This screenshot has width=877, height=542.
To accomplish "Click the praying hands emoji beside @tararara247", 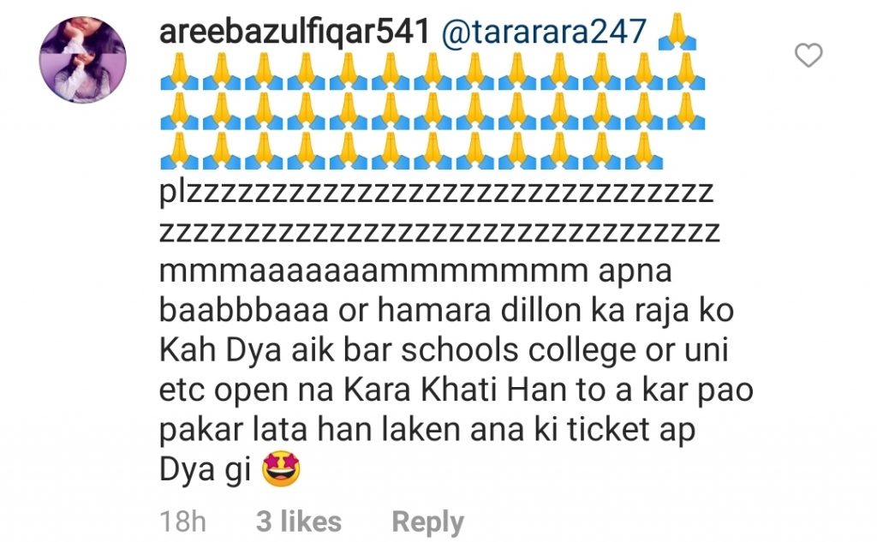I will pyautogui.click(x=677, y=32).
